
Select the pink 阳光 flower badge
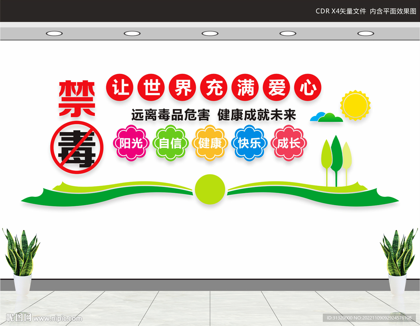click(131, 143)
